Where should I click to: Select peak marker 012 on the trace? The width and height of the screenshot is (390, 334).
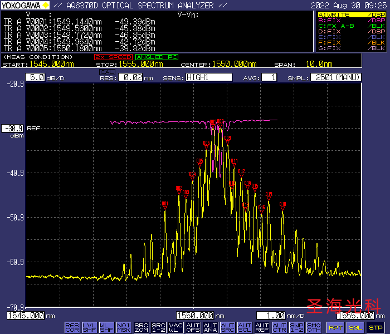[241, 174]
